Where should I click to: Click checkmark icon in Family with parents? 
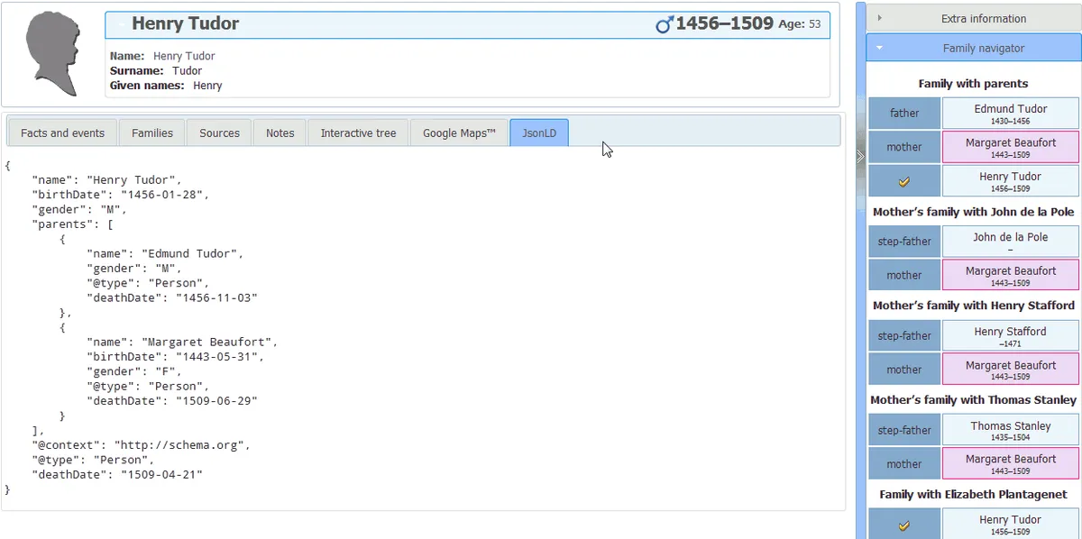point(904,181)
